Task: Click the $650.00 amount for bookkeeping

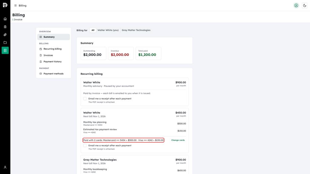Action: pyautogui.click(x=182, y=171)
